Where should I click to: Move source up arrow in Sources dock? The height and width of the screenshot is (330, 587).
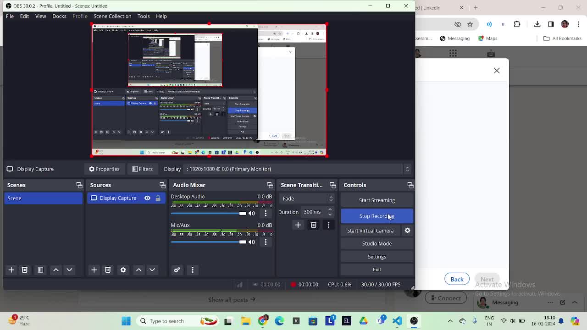tap(138, 270)
